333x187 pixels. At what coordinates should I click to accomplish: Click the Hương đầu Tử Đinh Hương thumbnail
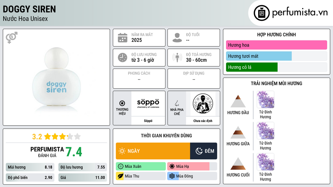pyautogui.click(x=265, y=99)
